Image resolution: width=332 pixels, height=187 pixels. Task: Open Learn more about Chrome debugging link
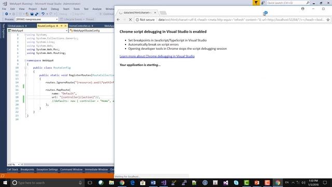[157, 56]
